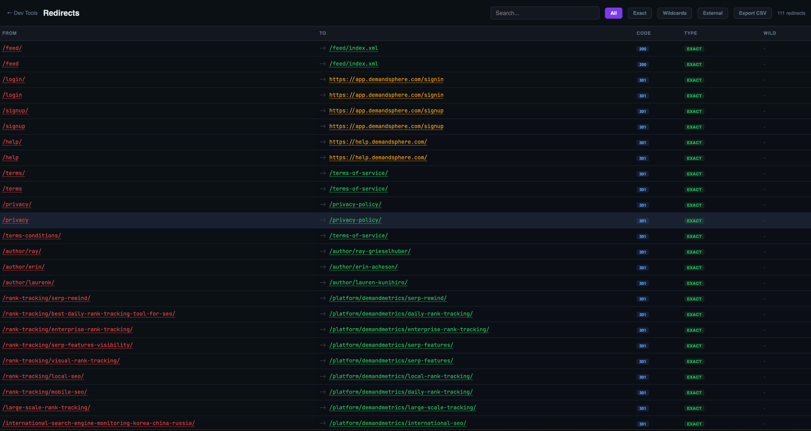Click the /large-scale-rank-tracking/ source link
Image resolution: width=811 pixels, height=431 pixels.
click(x=46, y=408)
